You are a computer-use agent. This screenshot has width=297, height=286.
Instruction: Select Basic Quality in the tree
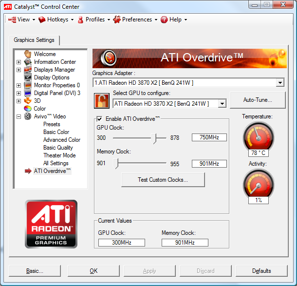58,148
